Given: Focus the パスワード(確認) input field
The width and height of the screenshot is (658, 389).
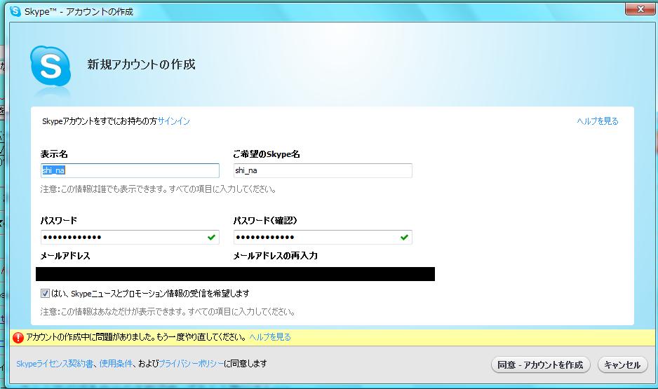Looking at the screenshot, I should click(323, 238).
